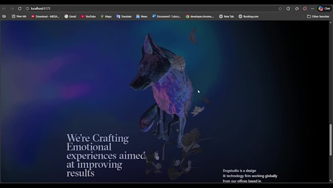The image size is (333, 188).
Task: Click the scrollbar up arrow
Action: coord(331,22)
